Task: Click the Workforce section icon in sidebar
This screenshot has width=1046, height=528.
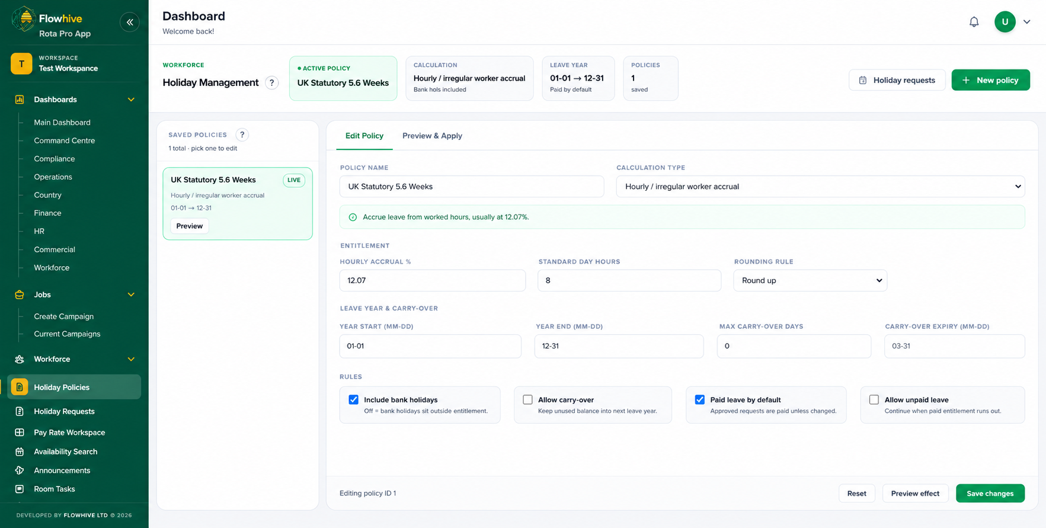Action: point(20,359)
